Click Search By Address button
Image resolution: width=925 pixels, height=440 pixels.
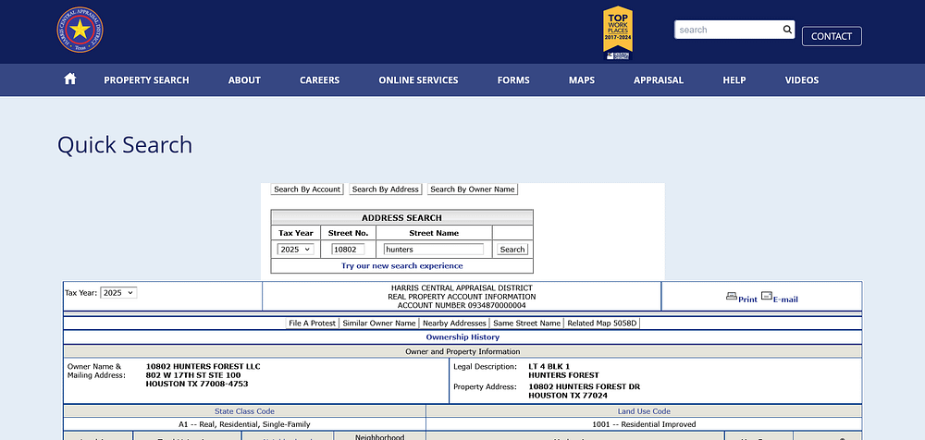[385, 189]
